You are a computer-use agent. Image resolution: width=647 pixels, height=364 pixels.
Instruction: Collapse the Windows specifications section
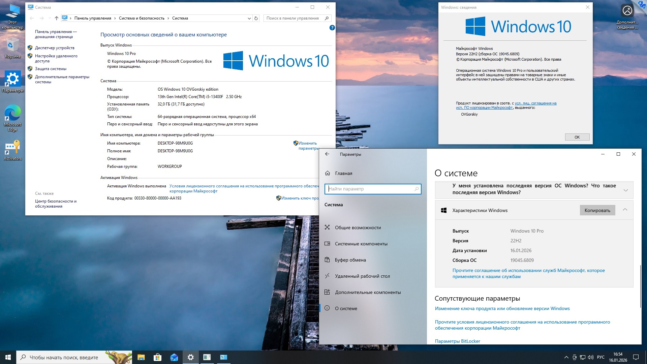(625, 210)
